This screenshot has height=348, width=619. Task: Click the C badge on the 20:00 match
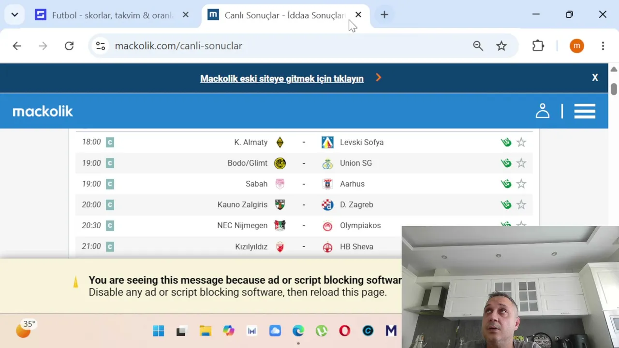(110, 204)
